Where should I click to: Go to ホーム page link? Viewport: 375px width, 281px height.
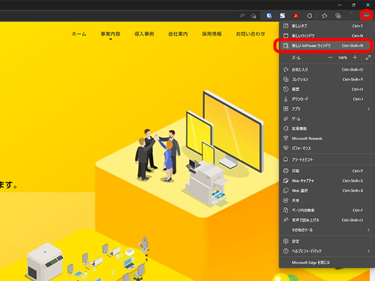pos(79,34)
